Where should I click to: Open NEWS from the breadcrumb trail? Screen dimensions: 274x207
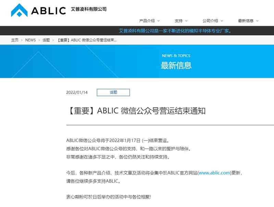pyautogui.click(x=30, y=40)
